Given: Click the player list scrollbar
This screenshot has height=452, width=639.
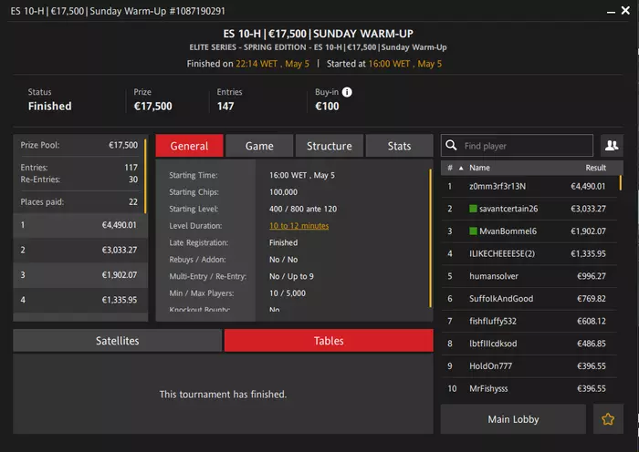Looking at the screenshot, I should [621, 182].
